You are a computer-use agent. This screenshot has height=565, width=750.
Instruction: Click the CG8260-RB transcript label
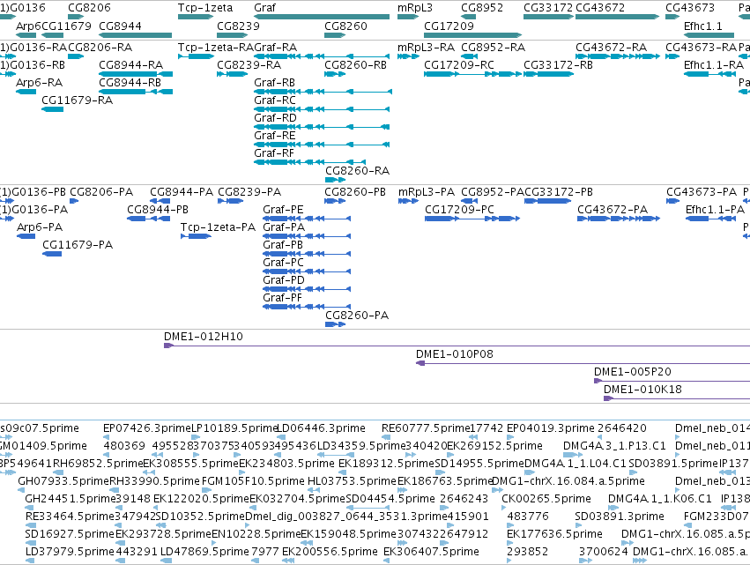[355, 65]
